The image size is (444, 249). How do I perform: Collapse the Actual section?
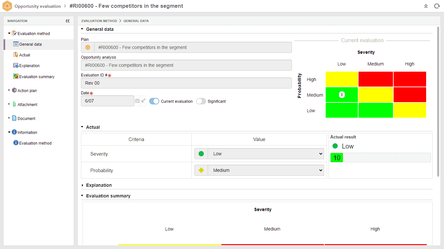(x=82, y=127)
